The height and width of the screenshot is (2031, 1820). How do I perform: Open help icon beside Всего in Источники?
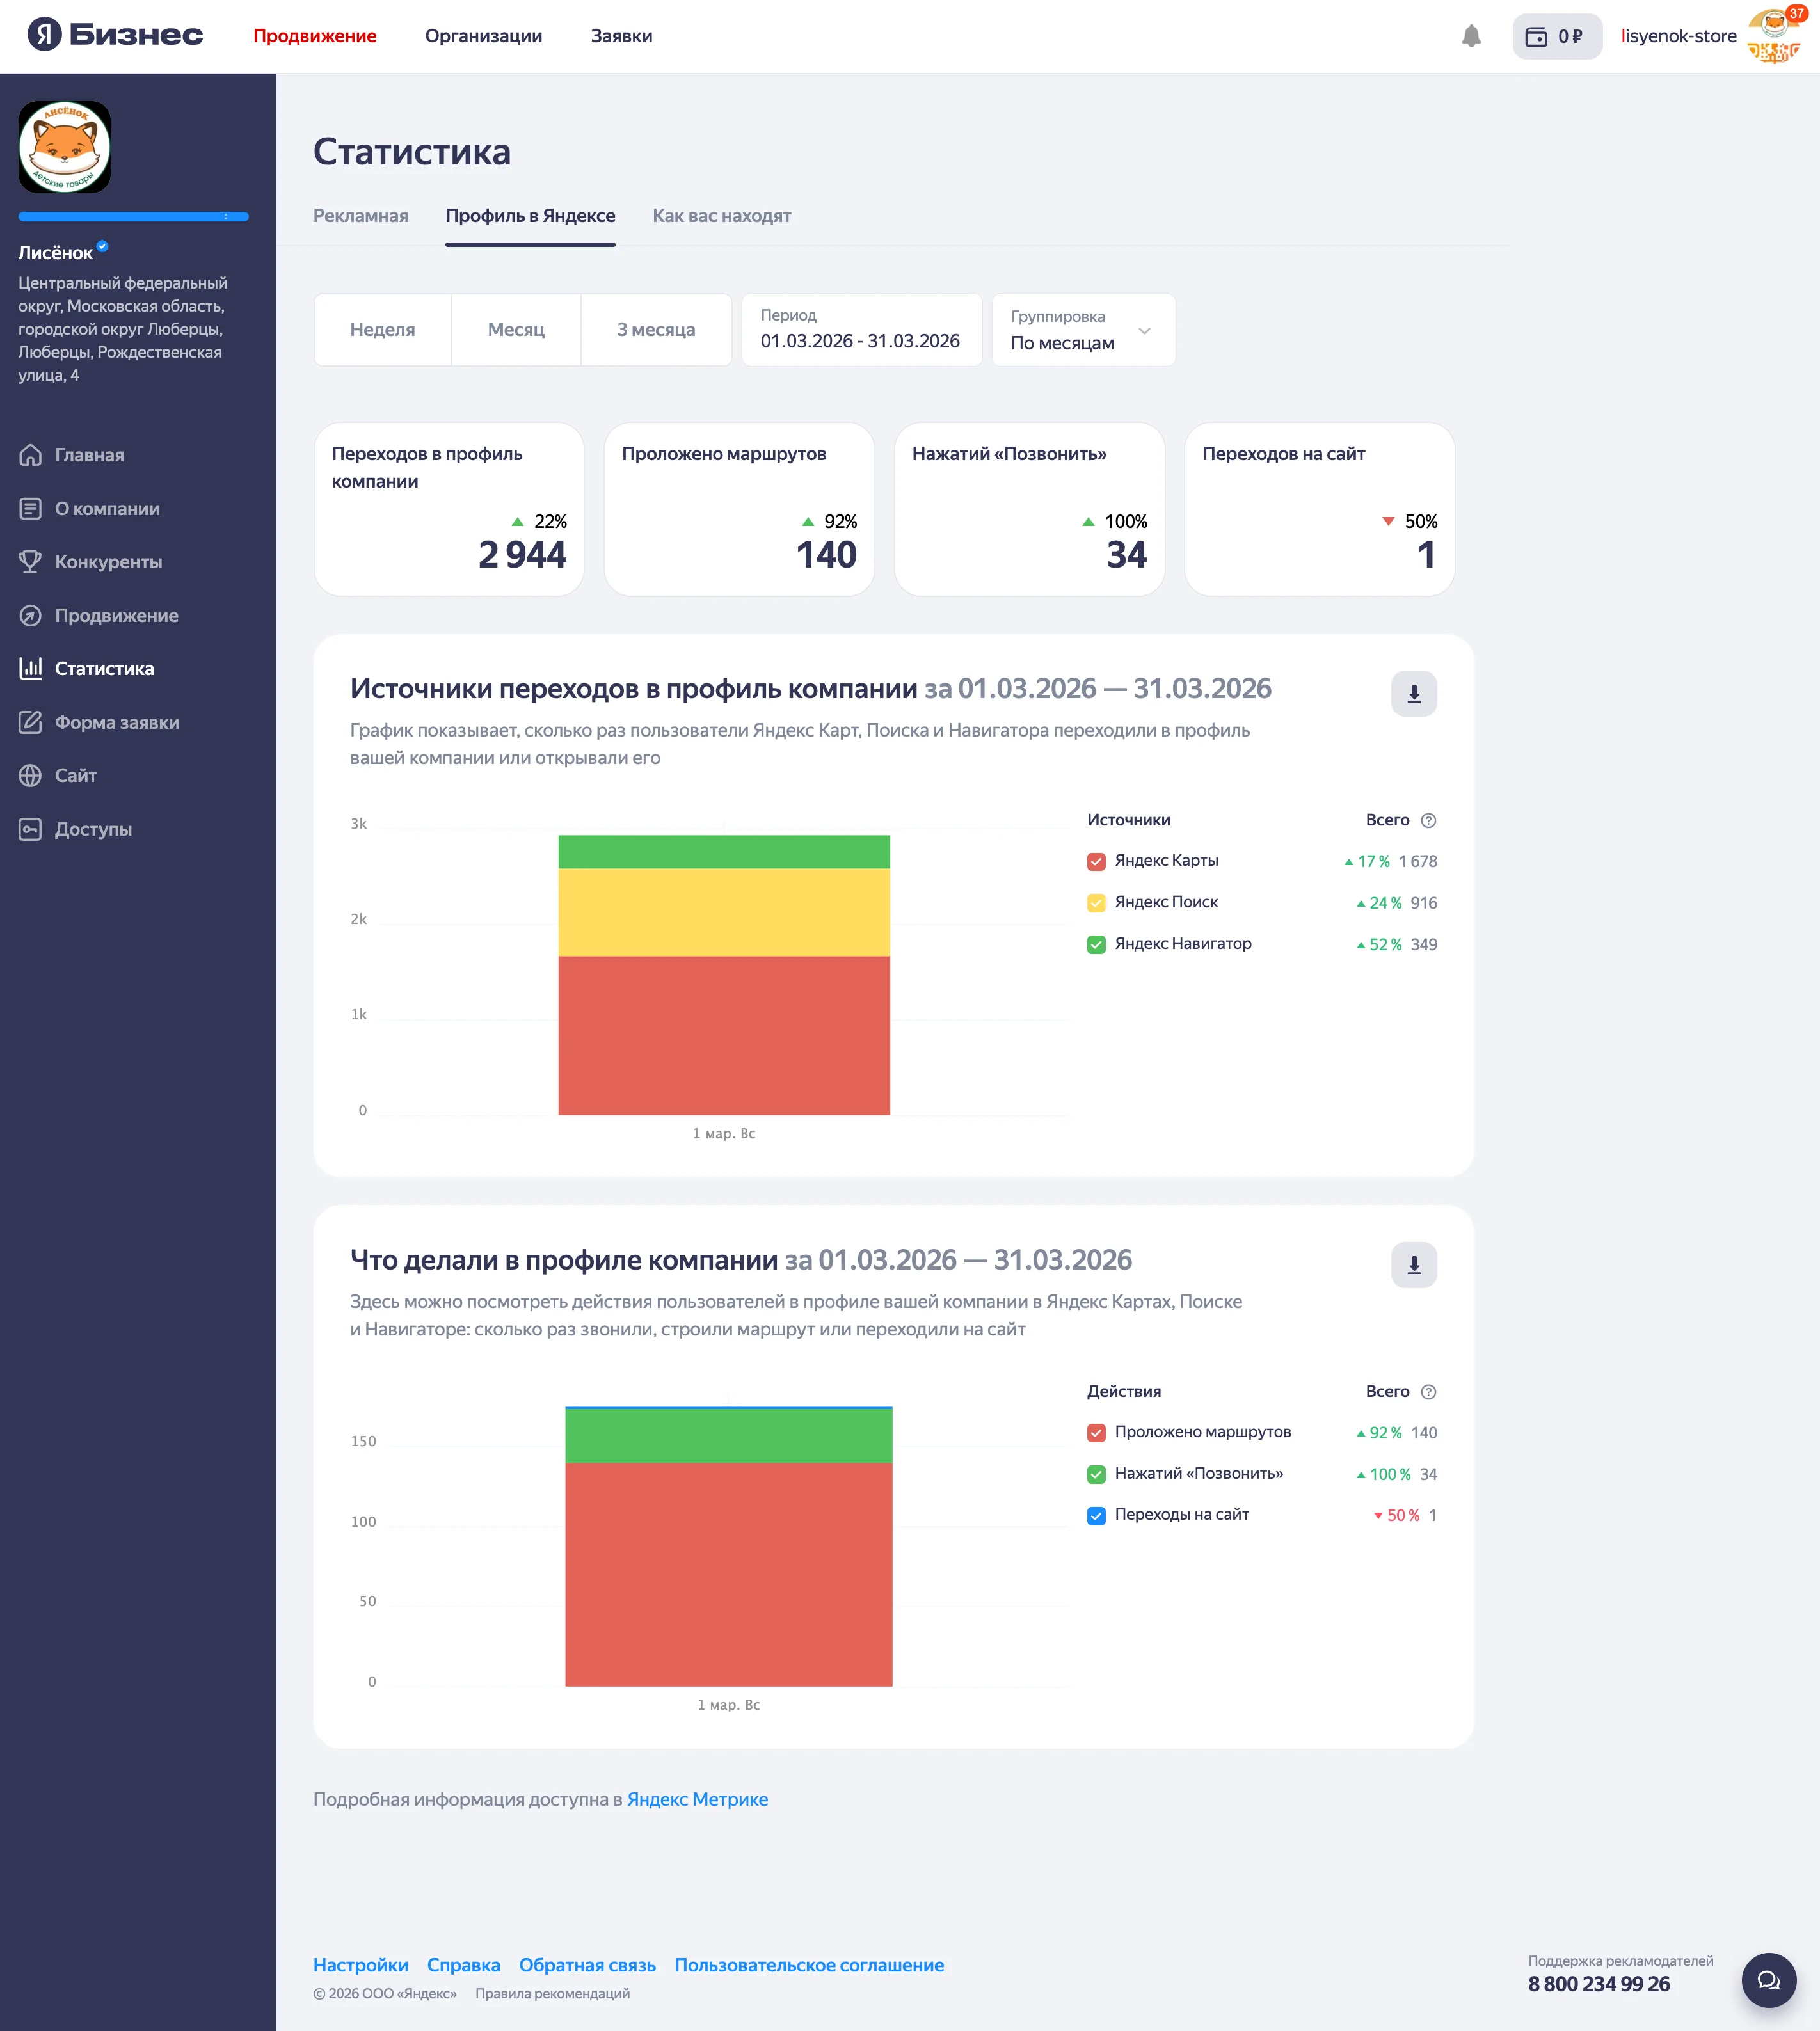click(x=1429, y=820)
